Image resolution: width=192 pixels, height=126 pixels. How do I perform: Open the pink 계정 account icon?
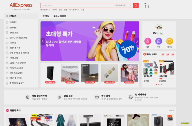tap(148, 41)
